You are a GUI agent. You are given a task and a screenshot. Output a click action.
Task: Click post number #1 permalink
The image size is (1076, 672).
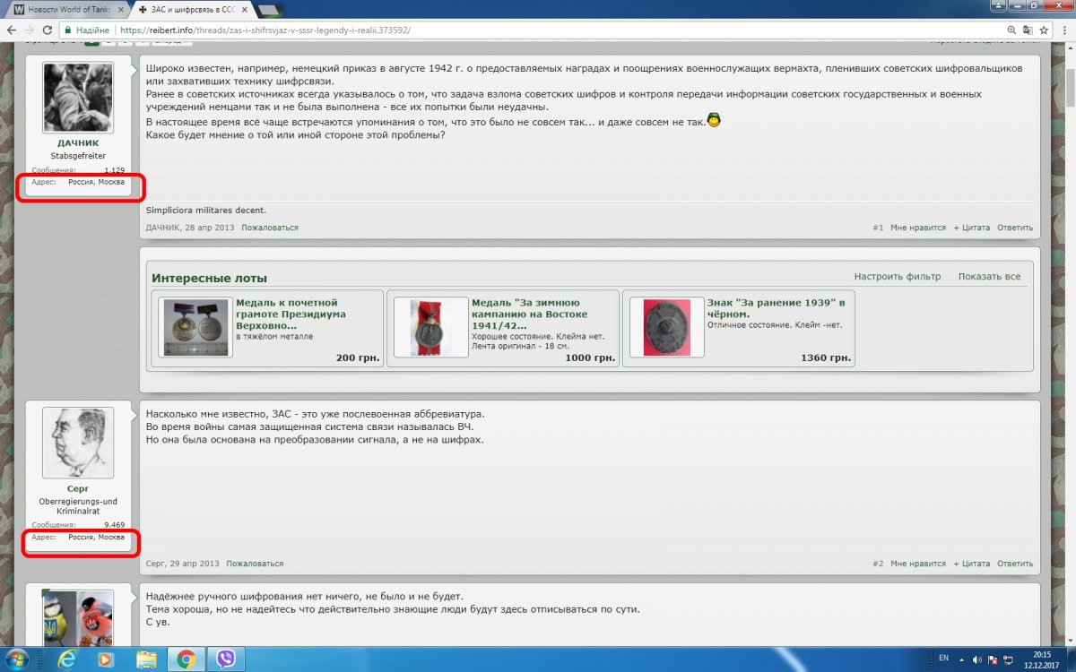[x=878, y=228]
